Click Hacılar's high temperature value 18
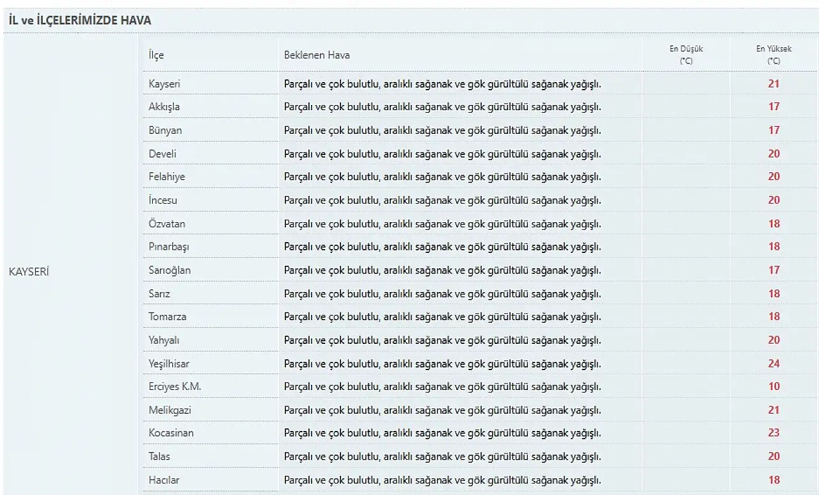This screenshot has height=495, width=819. (x=774, y=480)
